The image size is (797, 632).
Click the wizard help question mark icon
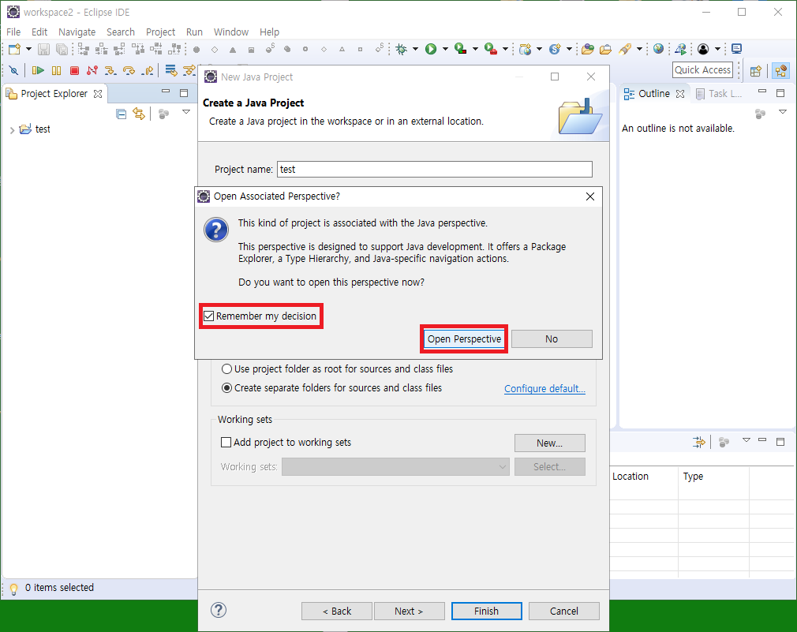point(219,610)
